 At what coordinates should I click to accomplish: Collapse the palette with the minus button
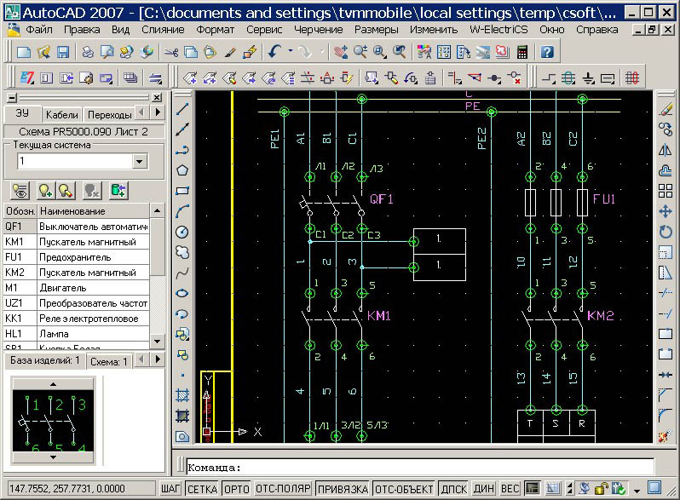12,97
